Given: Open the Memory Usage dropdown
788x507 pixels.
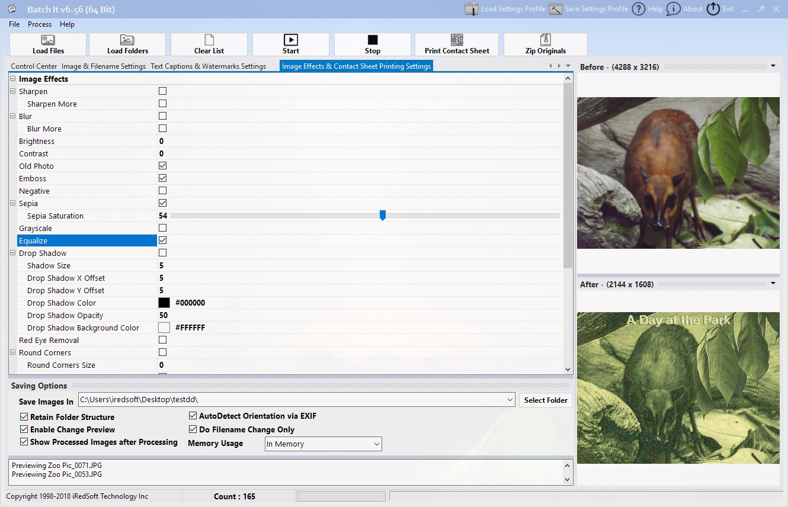Looking at the screenshot, I should coord(323,444).
